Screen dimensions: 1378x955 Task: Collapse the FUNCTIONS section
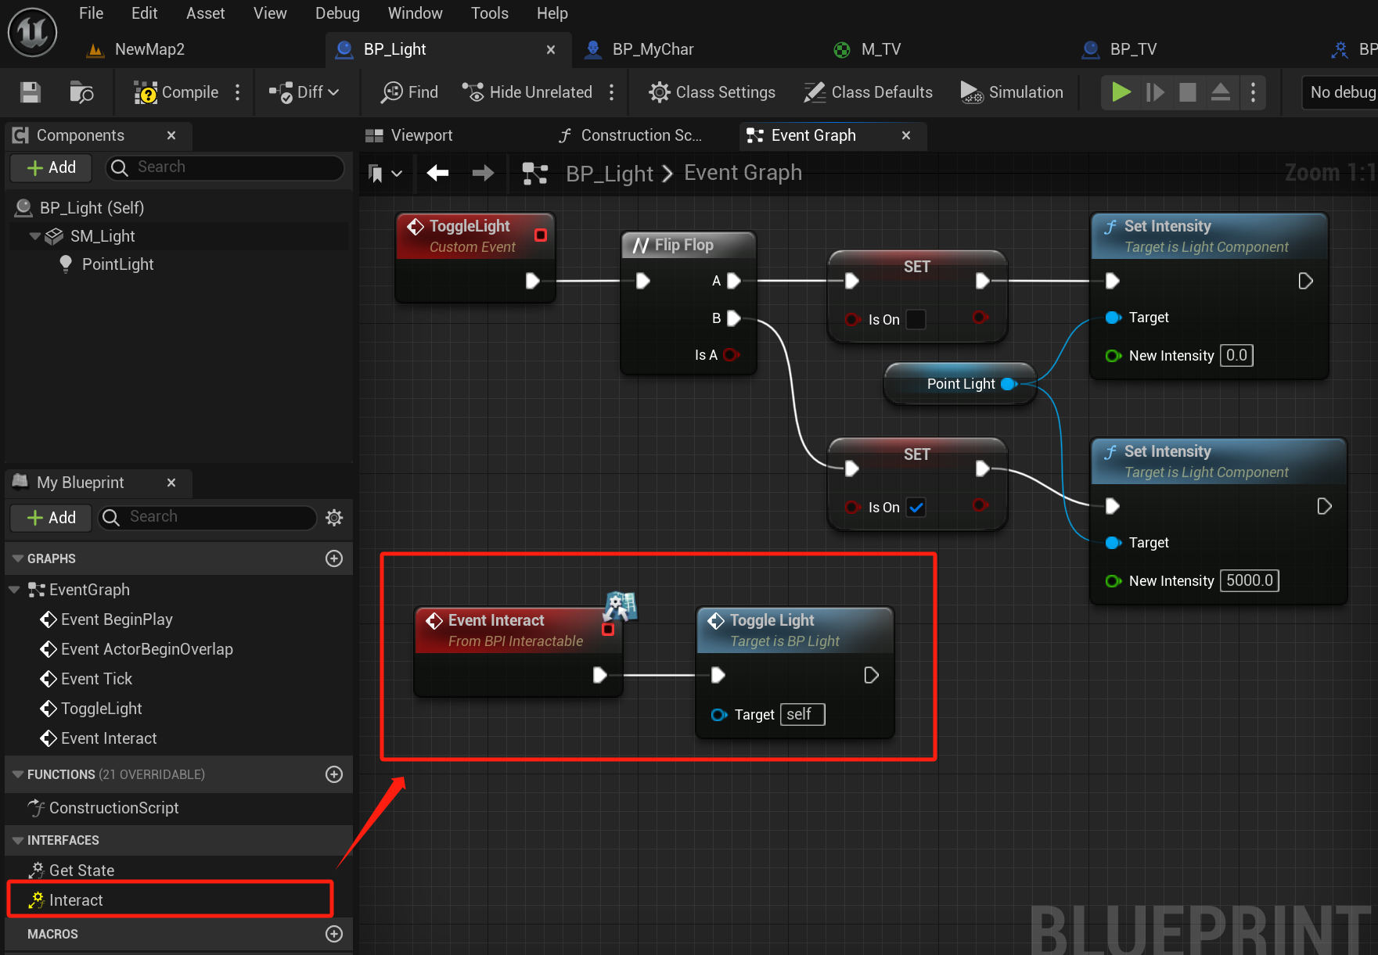click(x=17, y=774)
